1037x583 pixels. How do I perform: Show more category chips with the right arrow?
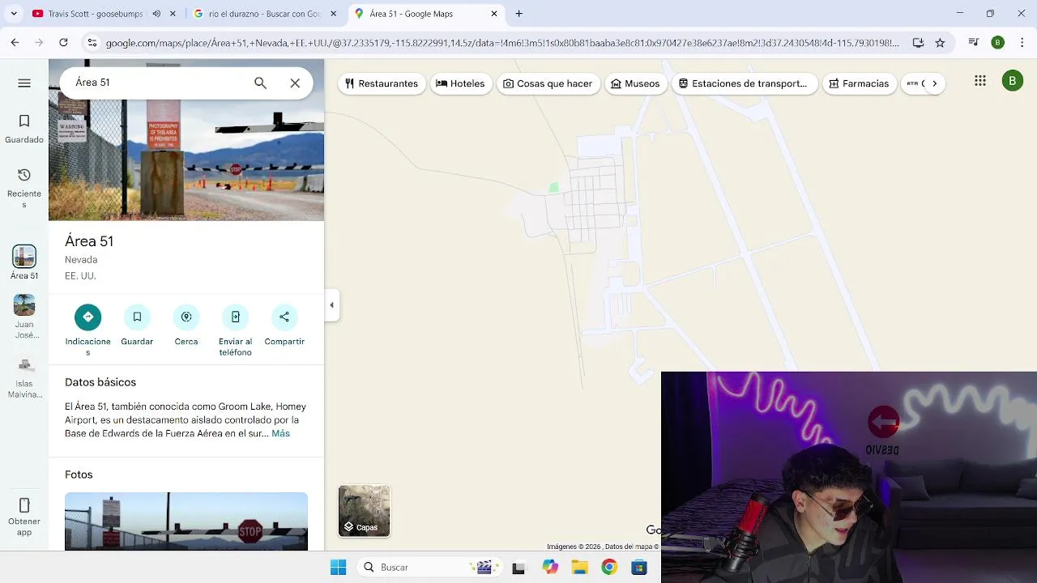click(x=934, y=83)
